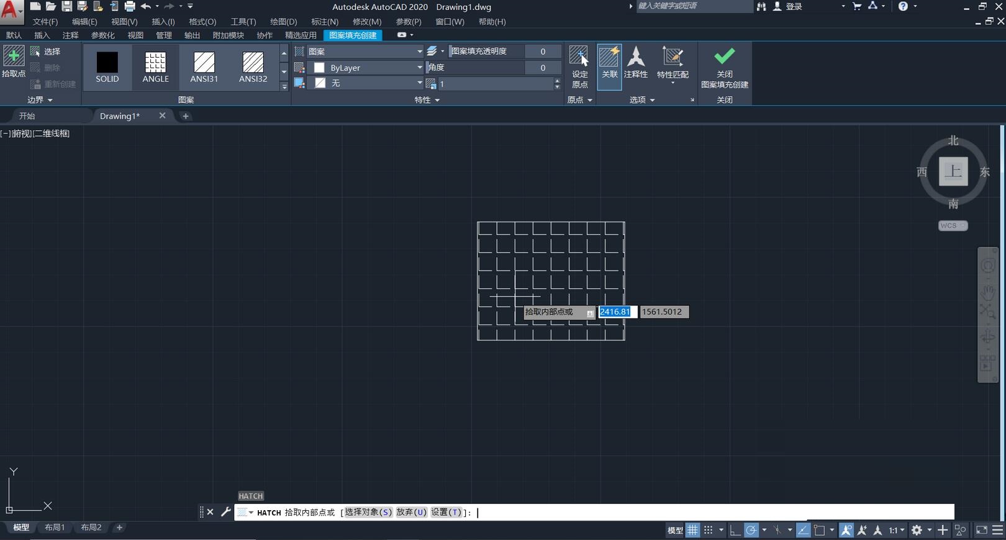Toggle Polar tracking in status bar
This screenshot has width=1006, height=540.
click(x=751, y=530)
